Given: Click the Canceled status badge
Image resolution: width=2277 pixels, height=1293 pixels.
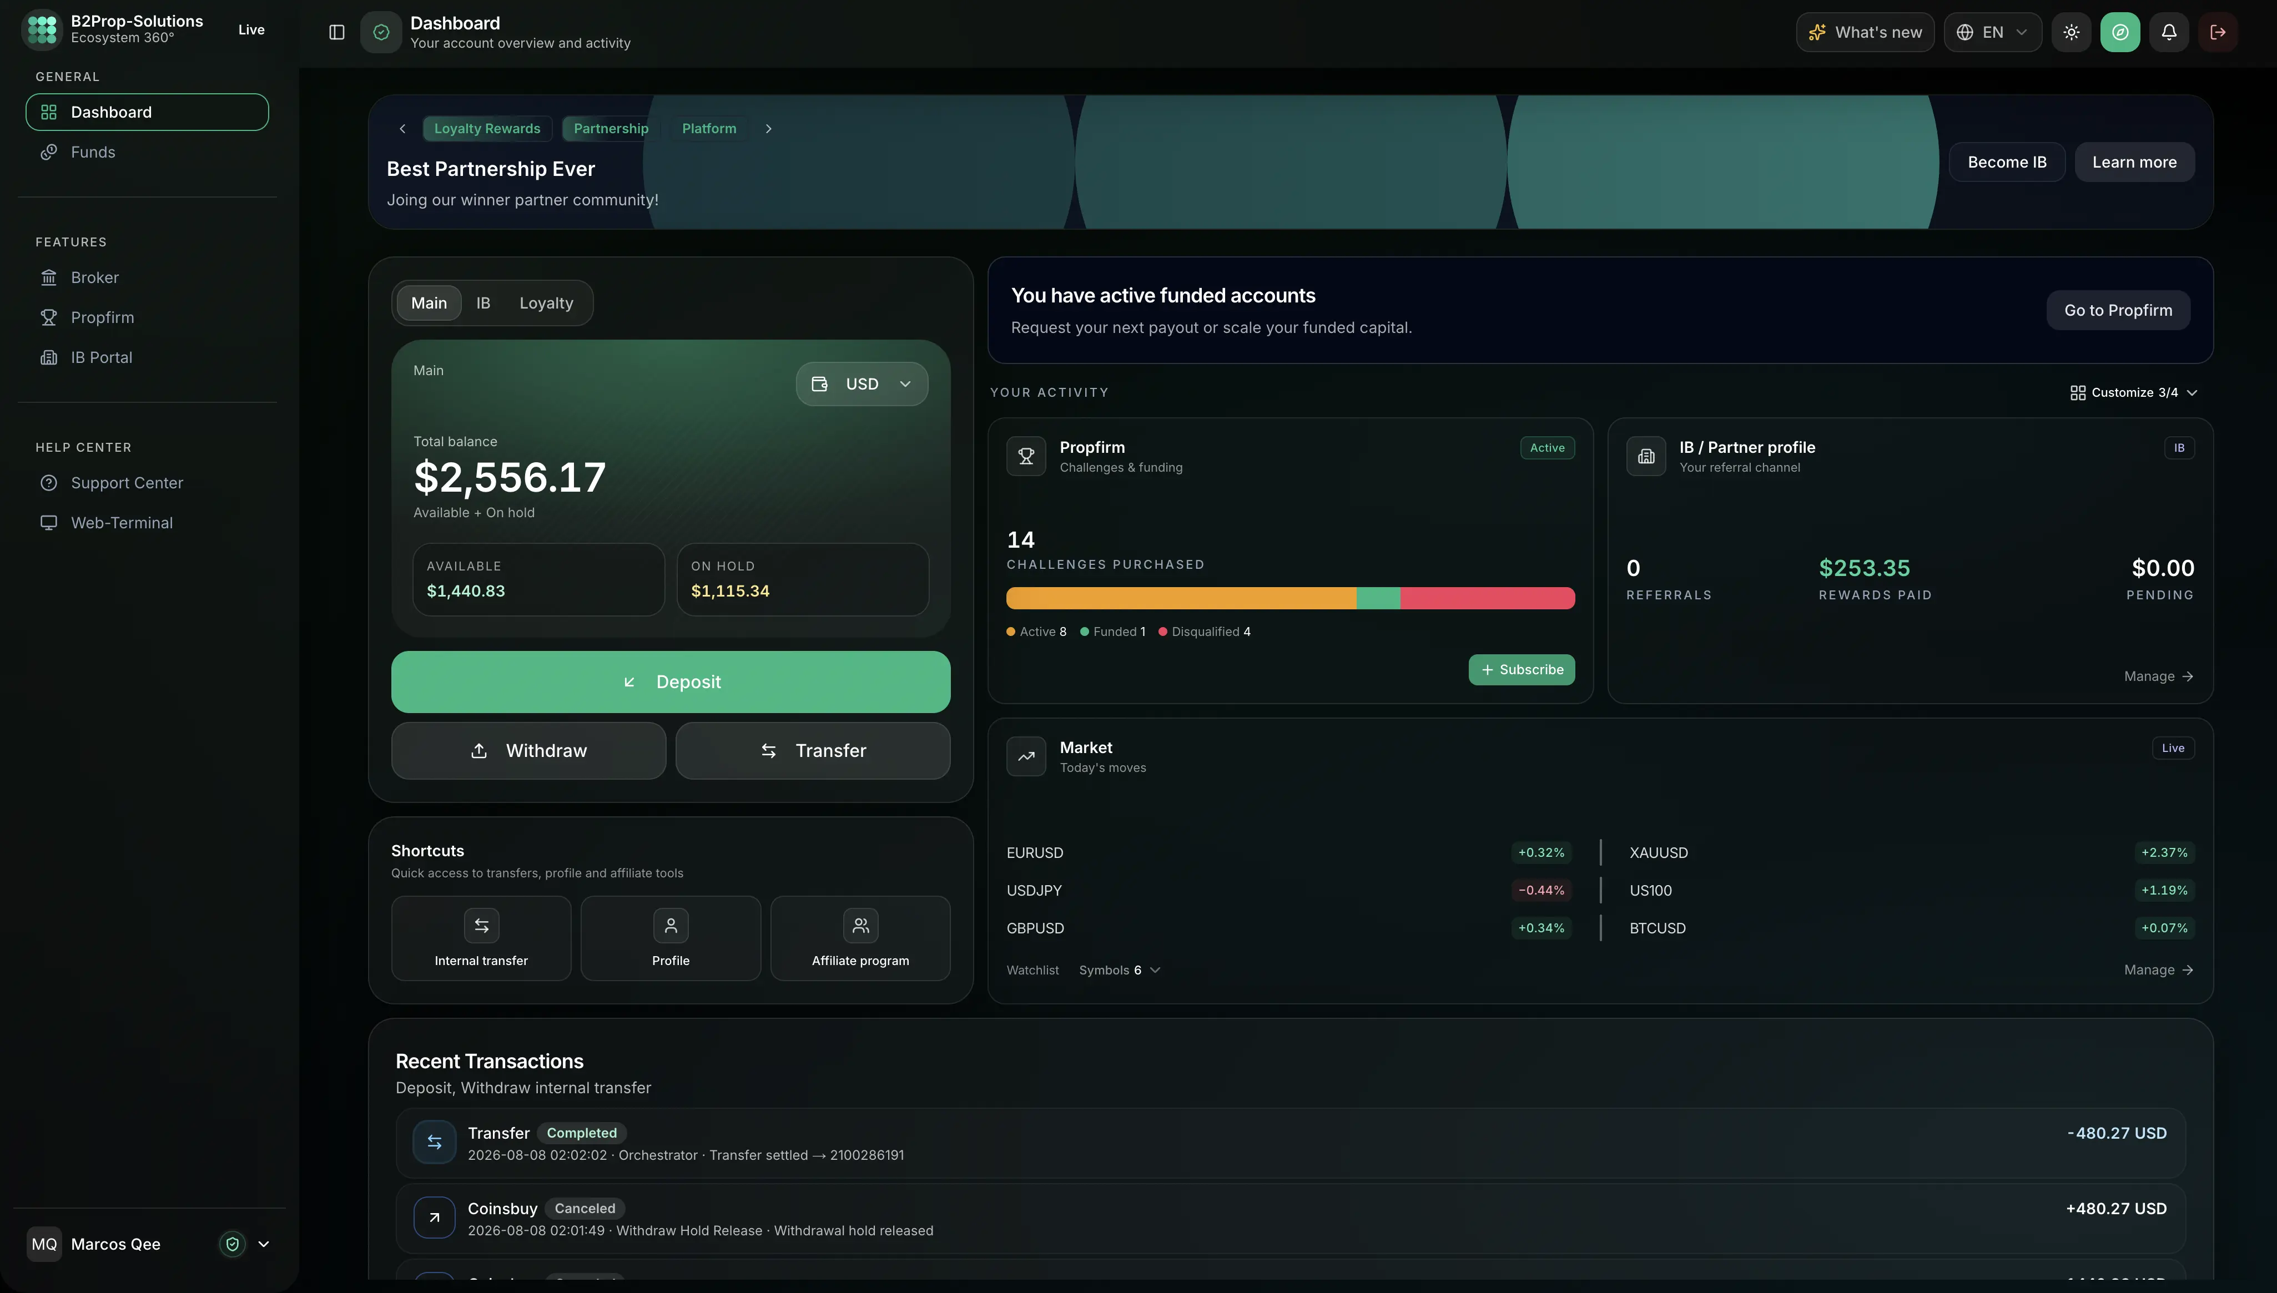Looking at the screenshot, I should 585,1209.
